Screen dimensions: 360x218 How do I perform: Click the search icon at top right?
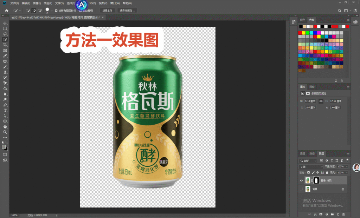pyautogui.click(x=339, y=11)
